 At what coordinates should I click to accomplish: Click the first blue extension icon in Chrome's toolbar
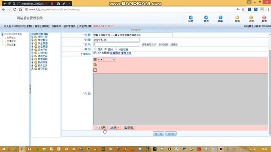coord(249,9)
